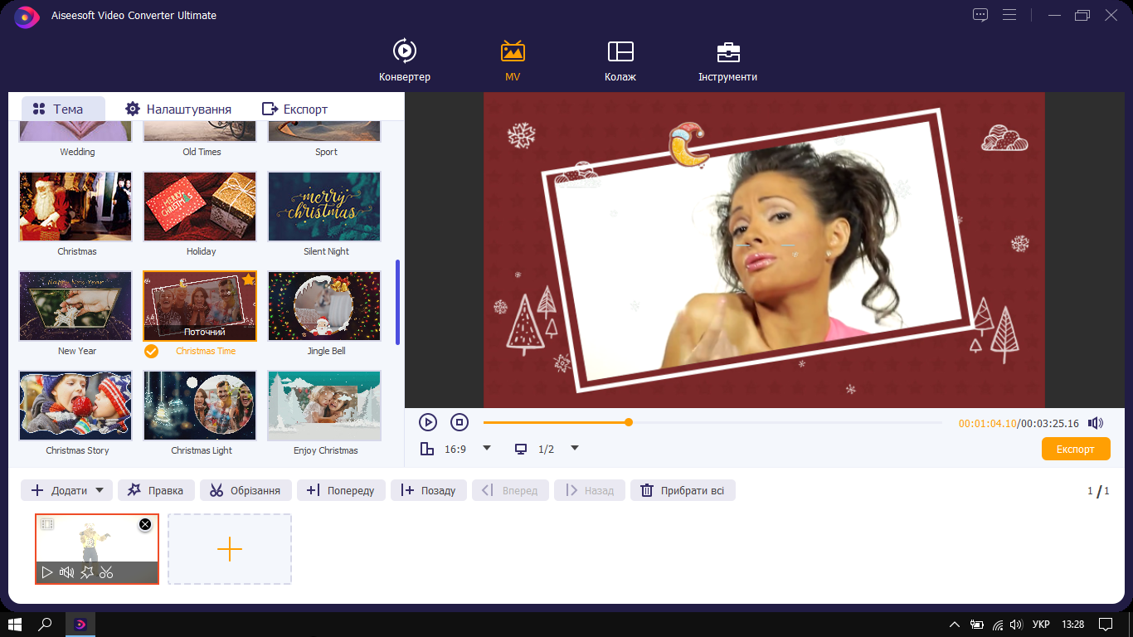
Task: Expand the 1/2 preview resolution dropdown
Action: tap(574, 449)
